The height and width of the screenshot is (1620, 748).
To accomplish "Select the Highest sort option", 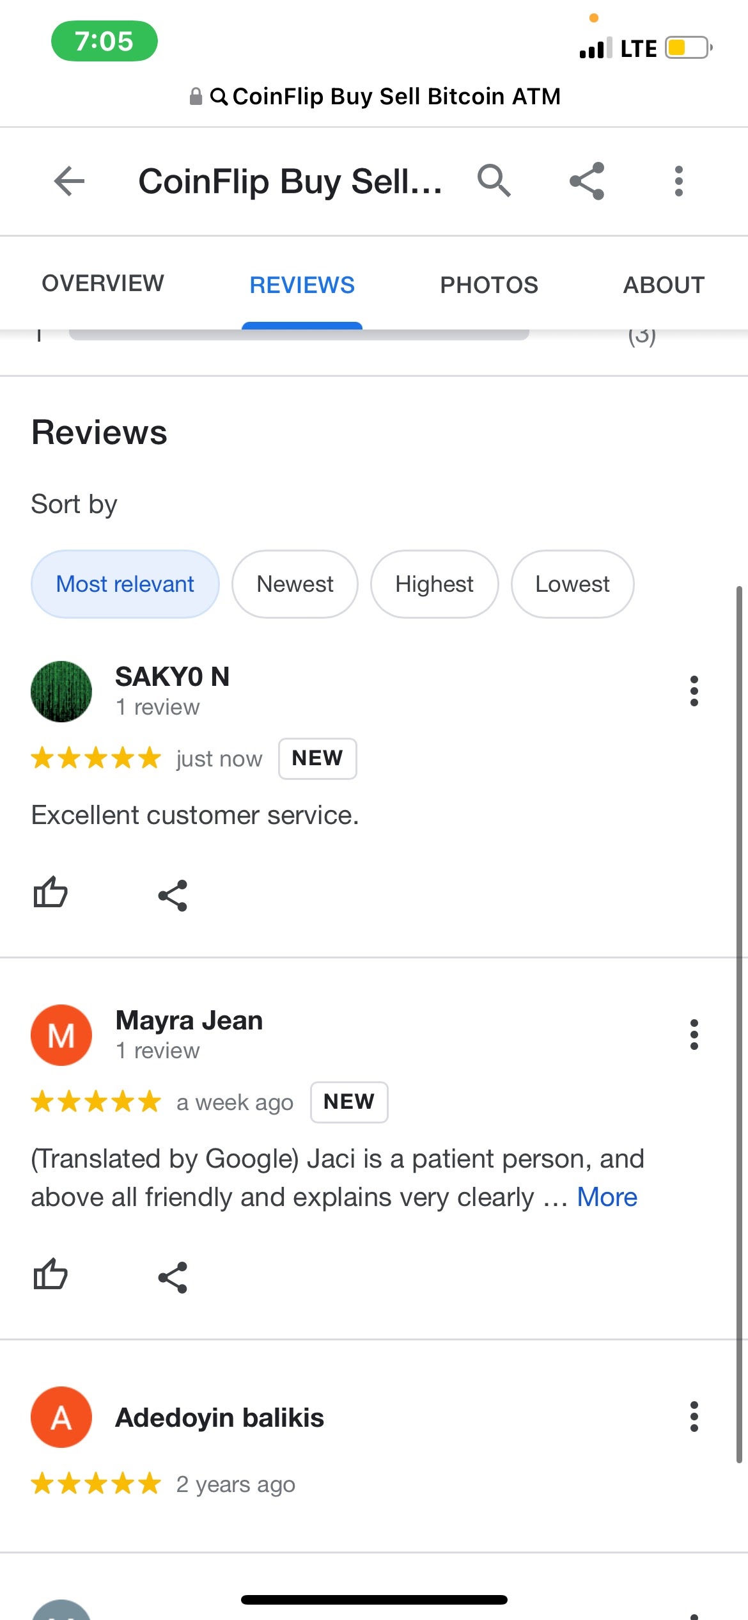I will 434,584.
